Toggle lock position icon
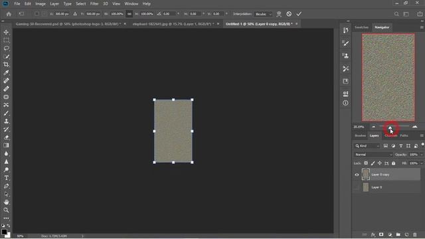The height and width of the screenshot is (239, 425). click(x=380, y=163)
